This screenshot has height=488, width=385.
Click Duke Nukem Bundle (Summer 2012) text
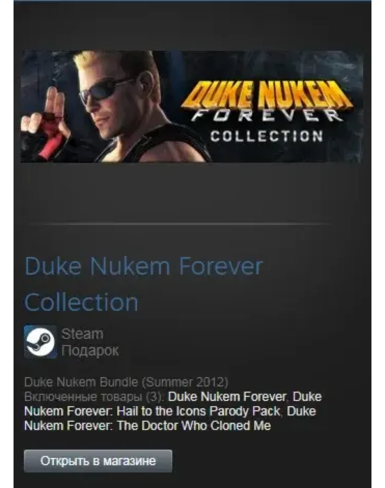coord(126,382)
